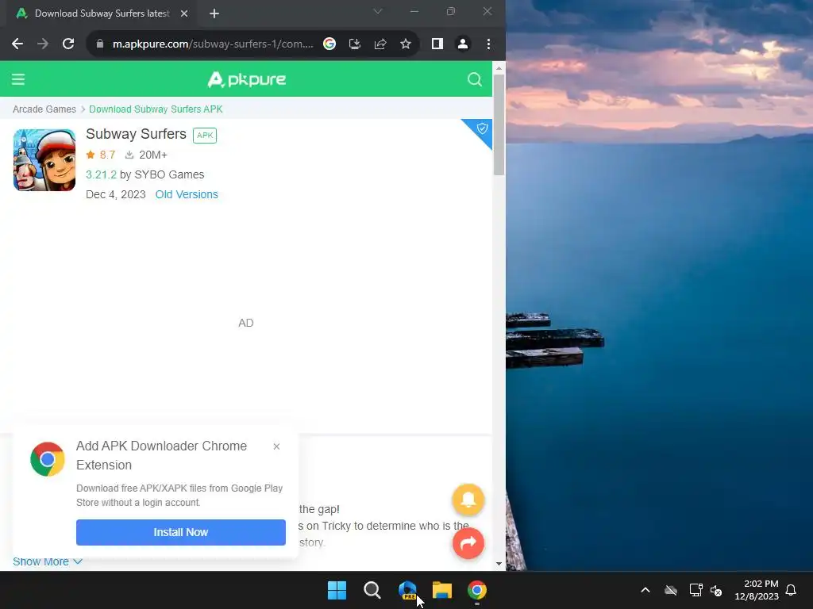Click the Google icon in address bar

tap(329, 44)
